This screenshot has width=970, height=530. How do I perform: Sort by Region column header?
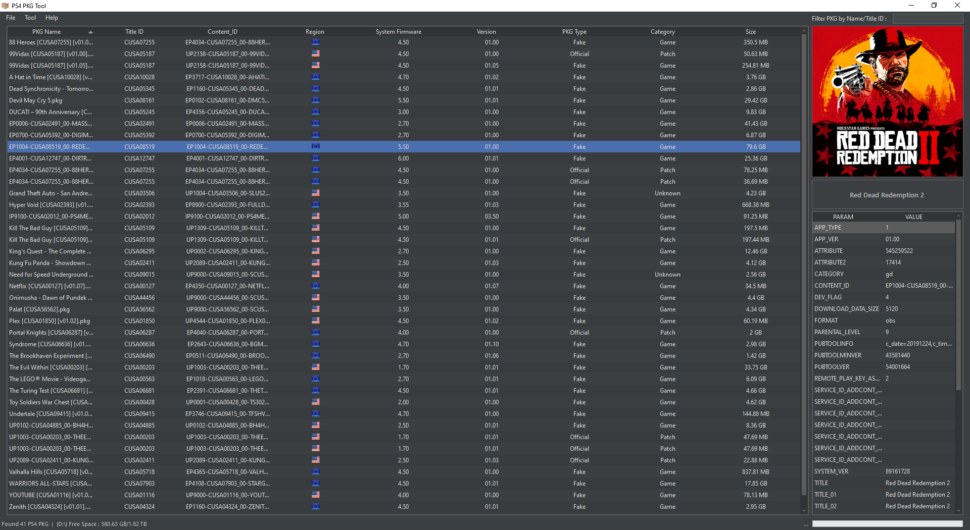coord(315,32)
